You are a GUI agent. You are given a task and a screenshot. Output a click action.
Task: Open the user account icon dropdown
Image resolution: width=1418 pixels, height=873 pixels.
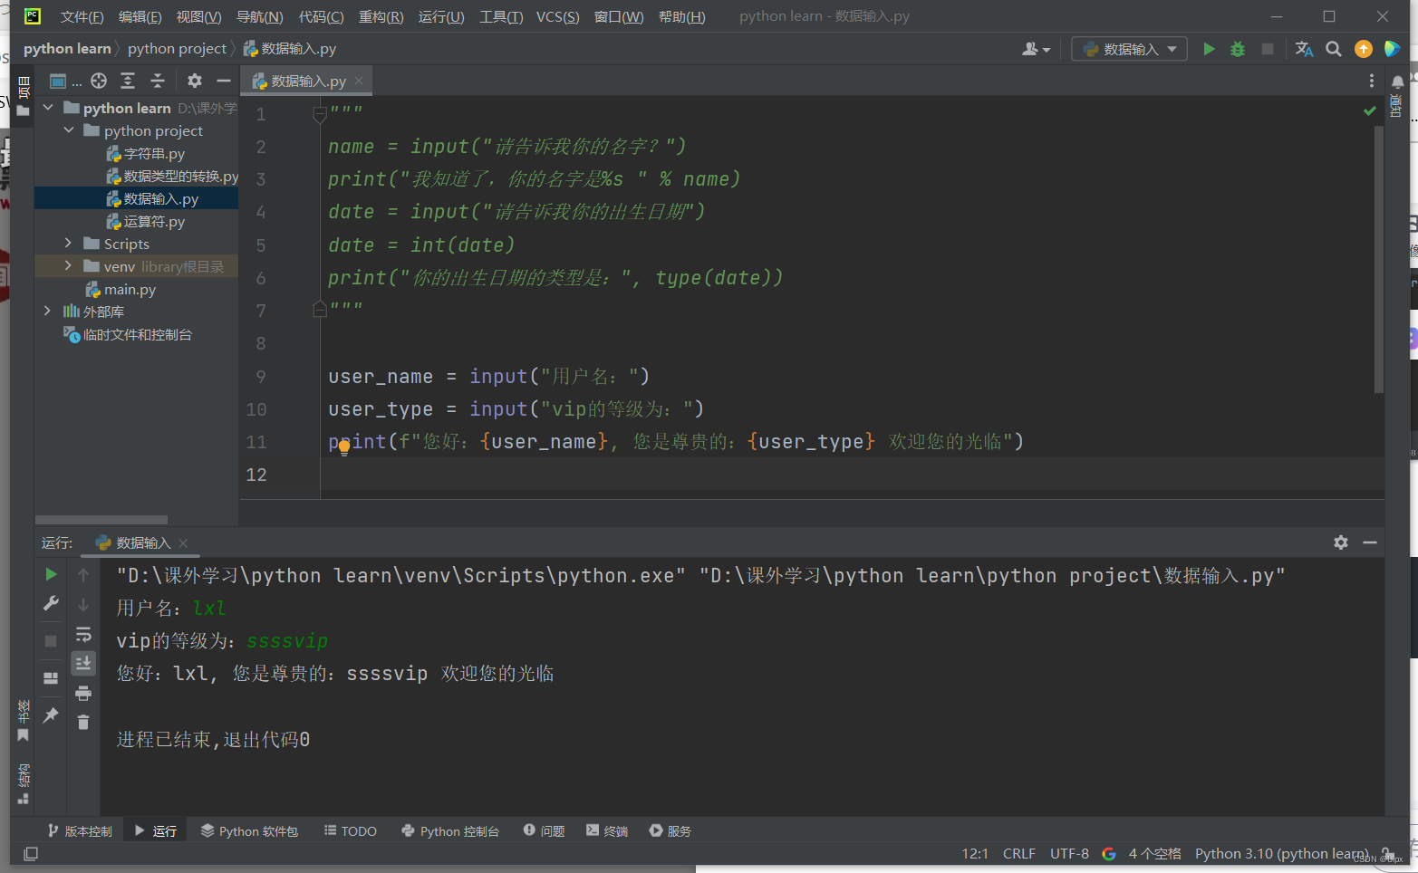(x=1036, y=49)
